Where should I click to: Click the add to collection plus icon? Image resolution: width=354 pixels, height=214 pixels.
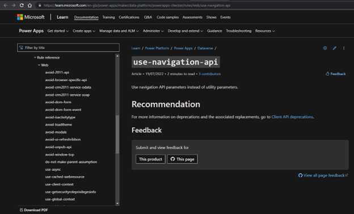[325, 48]
